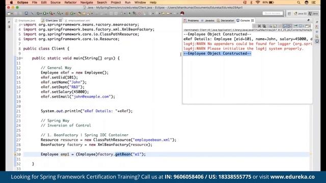Click Remove All Terminated Launches icon
326x183 pixels.
pos(264,26)
